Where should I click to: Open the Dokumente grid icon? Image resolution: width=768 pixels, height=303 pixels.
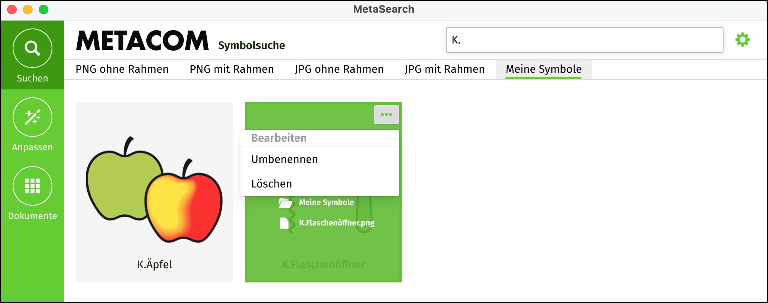[x=33, y=186]
